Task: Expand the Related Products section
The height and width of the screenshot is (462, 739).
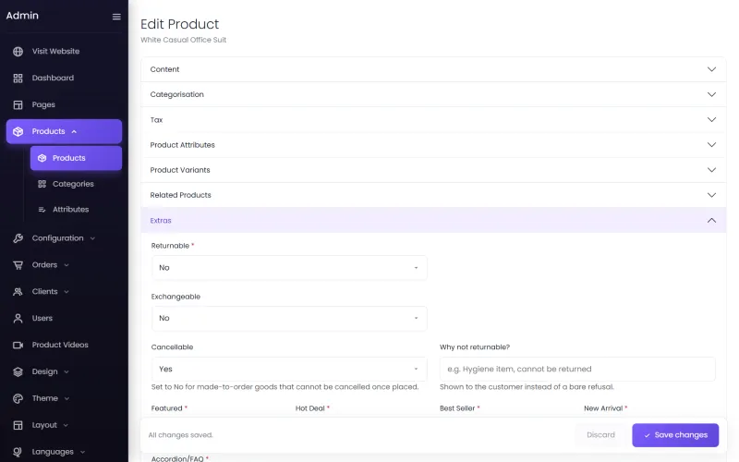Action: tap(433, 195)
